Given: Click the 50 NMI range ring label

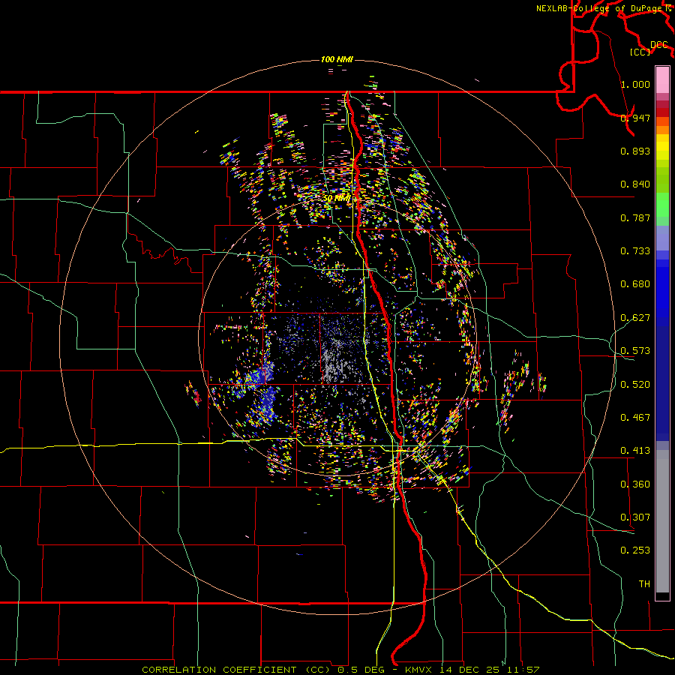Looking at the screenshot, I should (337, 199).
